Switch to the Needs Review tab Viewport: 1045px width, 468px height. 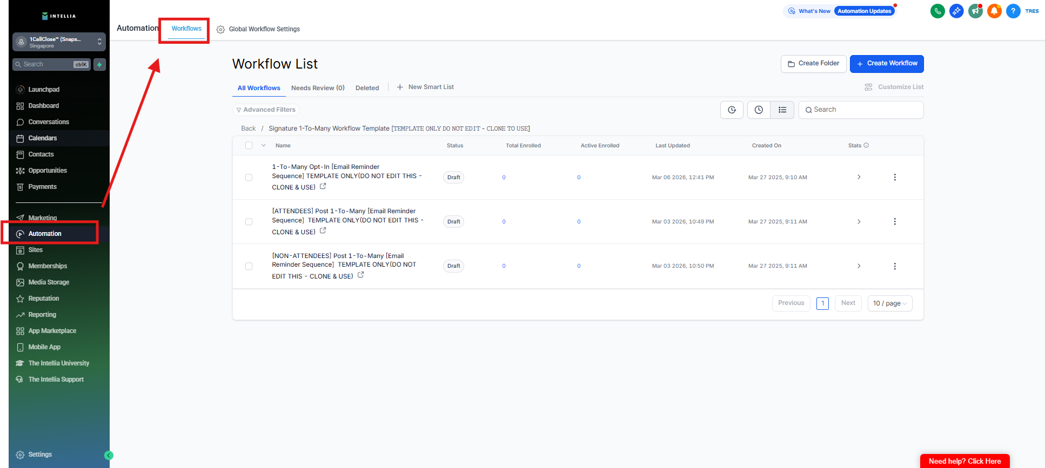pos(318,88)
